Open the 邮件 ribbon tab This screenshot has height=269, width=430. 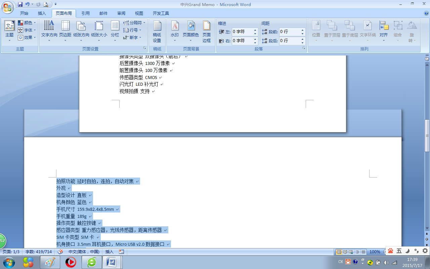(x=103, y=13)
